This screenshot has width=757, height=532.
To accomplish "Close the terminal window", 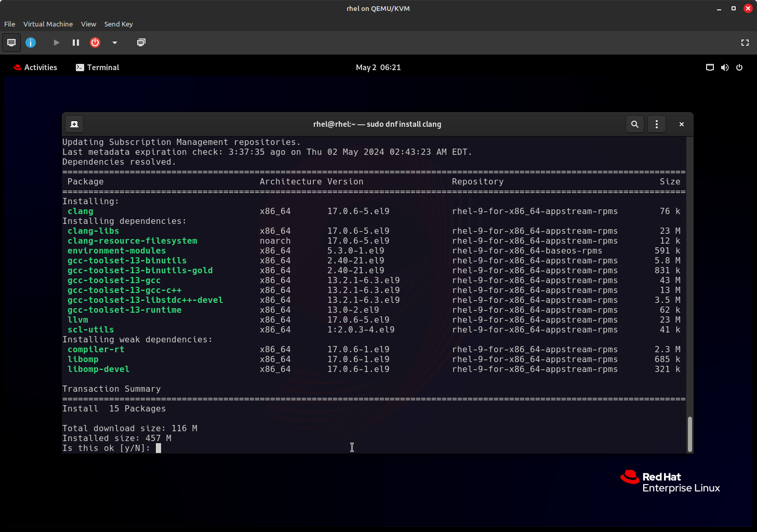I will click(x=682, y=124).
